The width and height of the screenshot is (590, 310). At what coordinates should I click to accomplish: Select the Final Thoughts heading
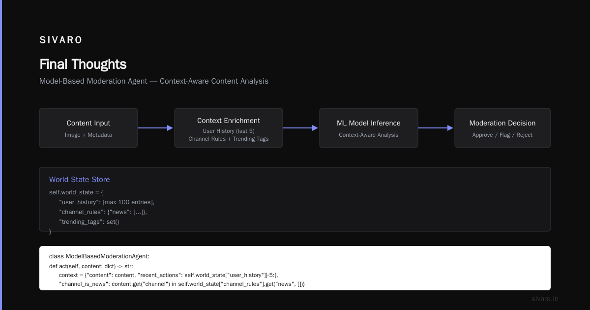pyautogui.click(x=83, y=64)
